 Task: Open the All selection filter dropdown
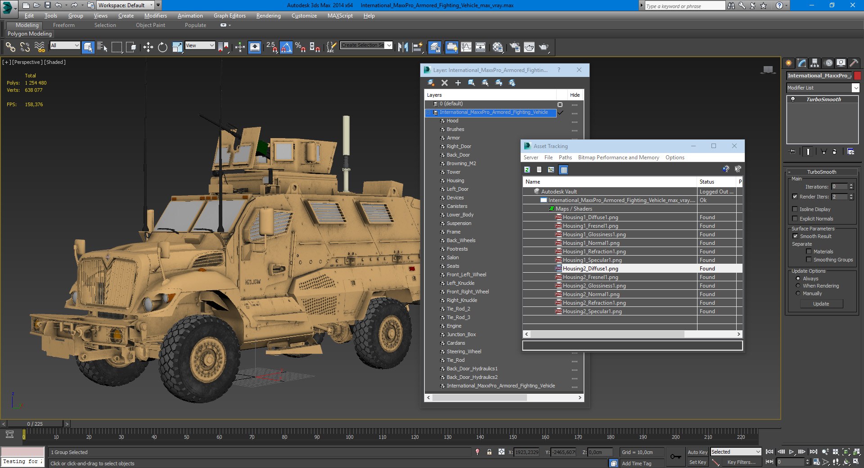[65, 45]
